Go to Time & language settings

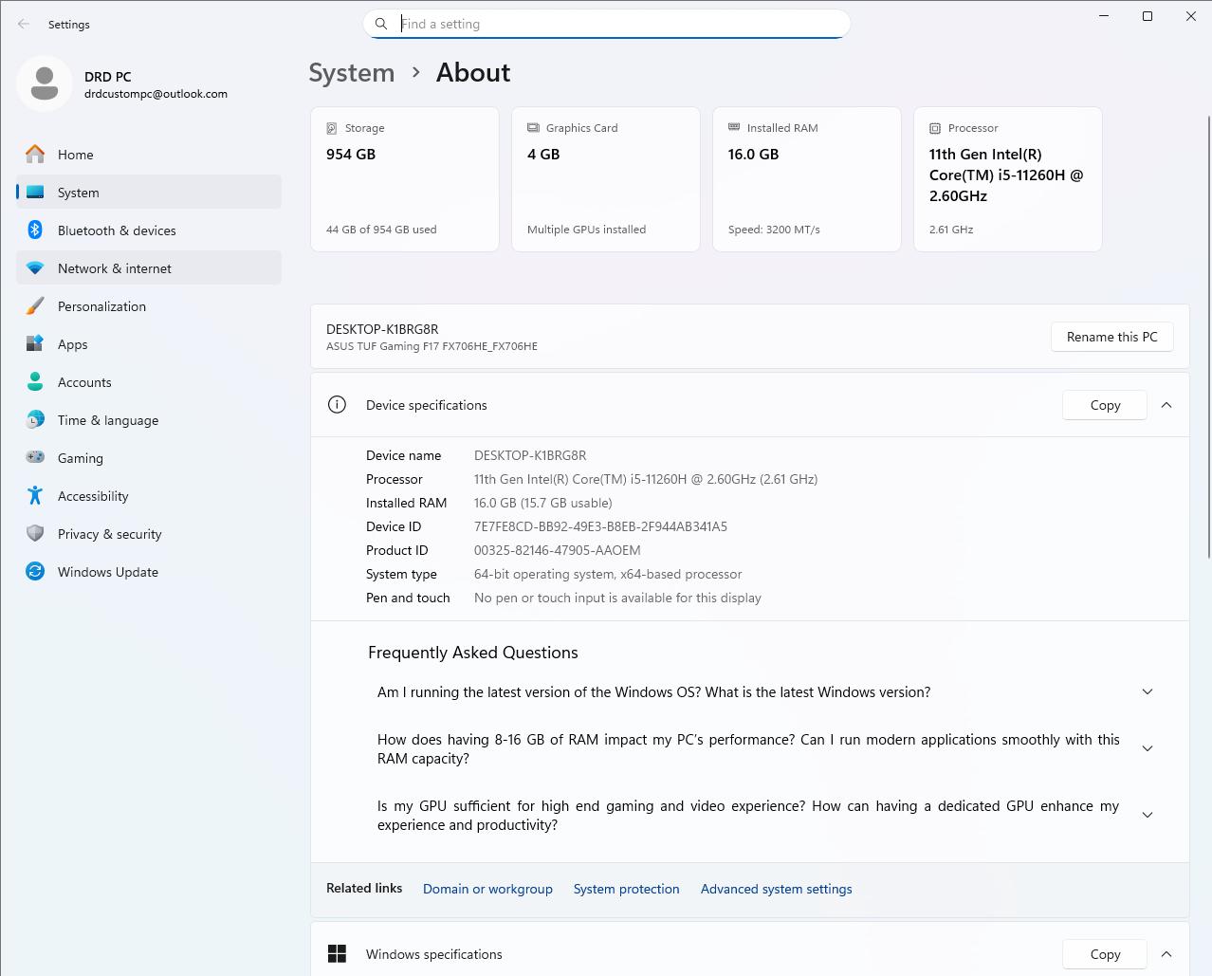tap(108, 420)
